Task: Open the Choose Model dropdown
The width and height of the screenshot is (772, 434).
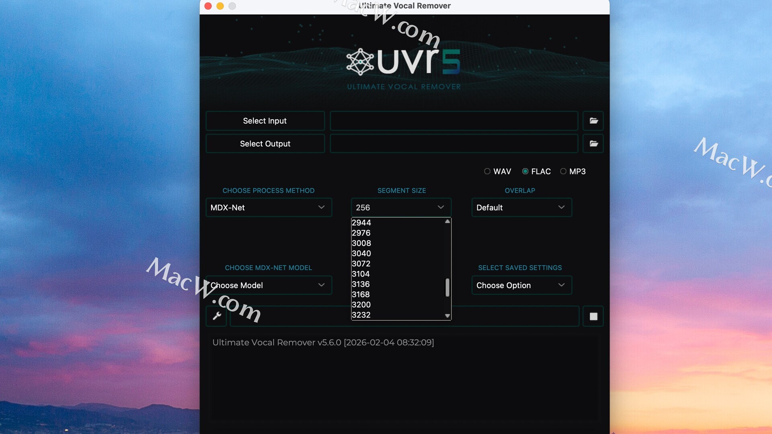Action: (269, 285)
